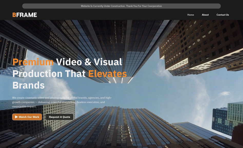Click the word Premium in the headline

(x=33, y=62)
